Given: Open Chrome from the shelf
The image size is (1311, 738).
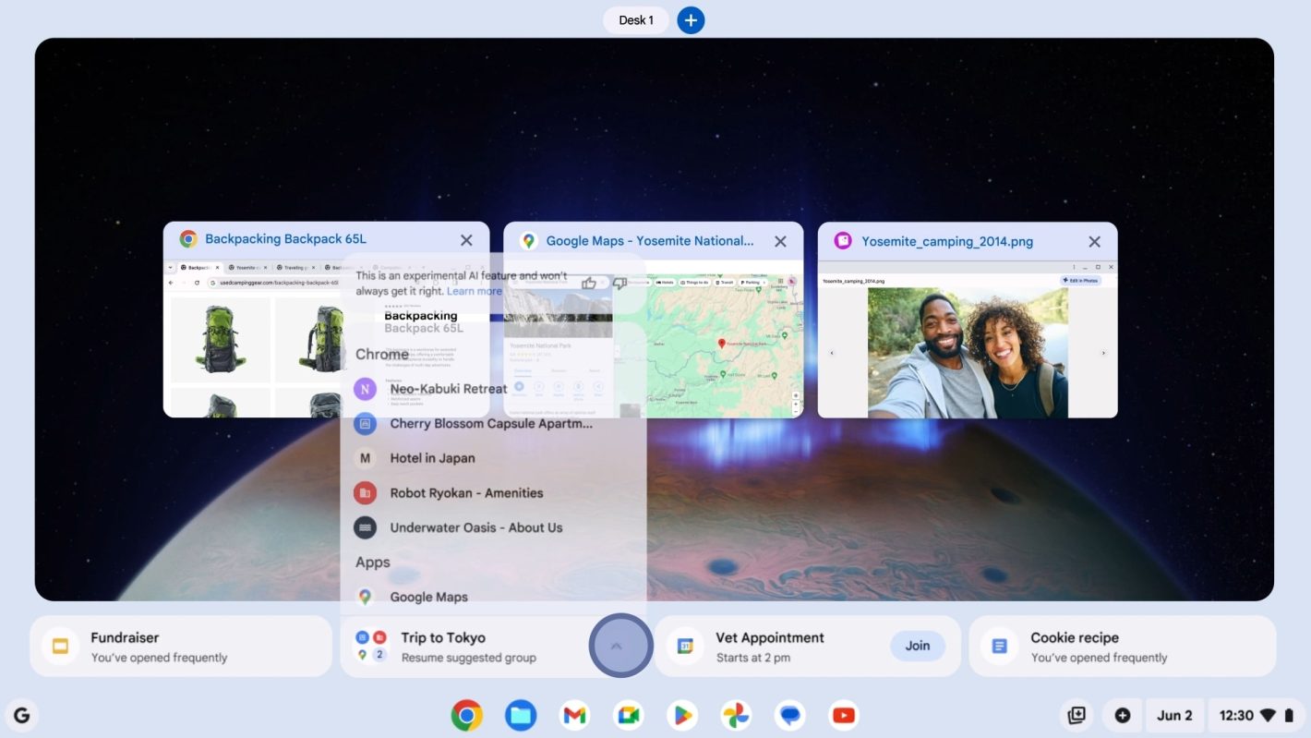Looking at the screenshot, I should tap(466, 715).
